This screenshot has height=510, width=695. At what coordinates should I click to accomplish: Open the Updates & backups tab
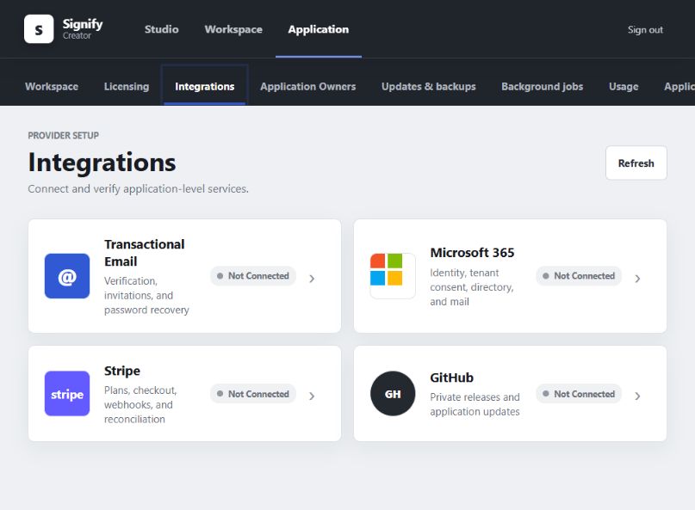coord(429,86)
